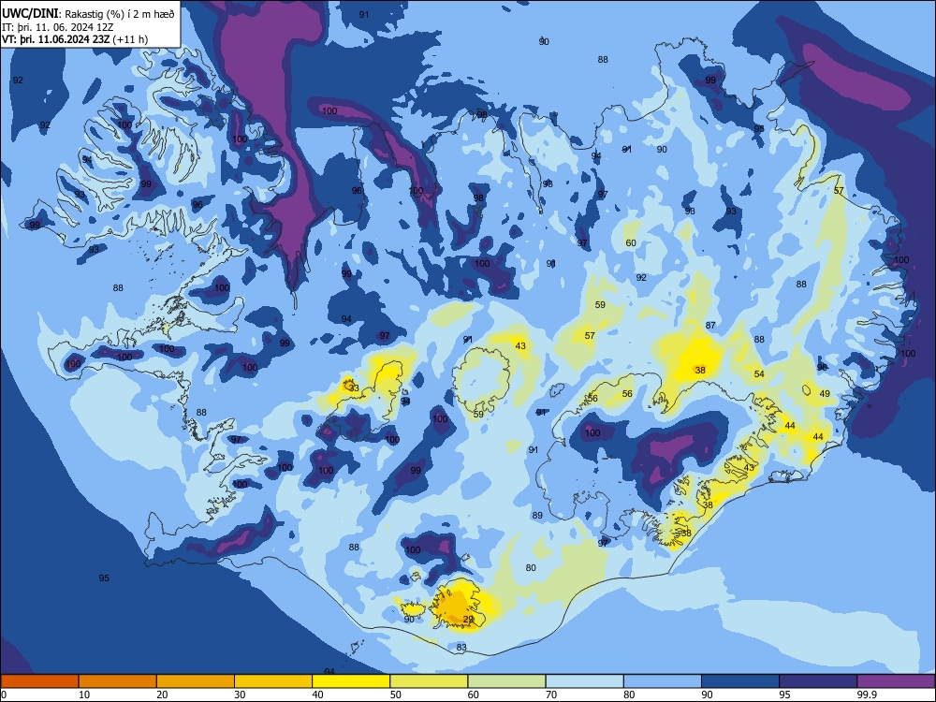Click the 'Rakastig (%) í 2 m hæð' label

(120, 14)
